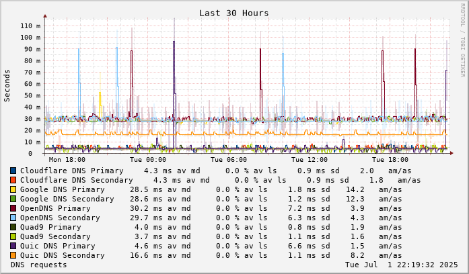469x274 pixels.
Task: Click the Quic DNS Primary purple swatch
Action: click(x=13, y=246)
